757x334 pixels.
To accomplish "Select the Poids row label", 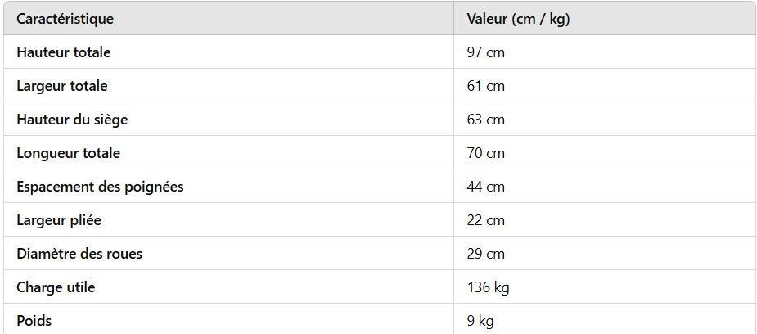I will click(x=34, y=321).
